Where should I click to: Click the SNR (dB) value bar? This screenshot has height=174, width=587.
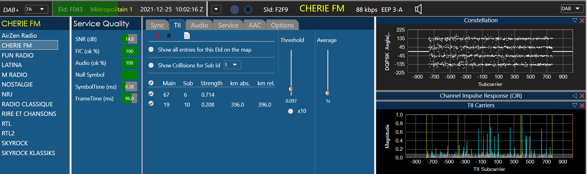click(129, 39)
